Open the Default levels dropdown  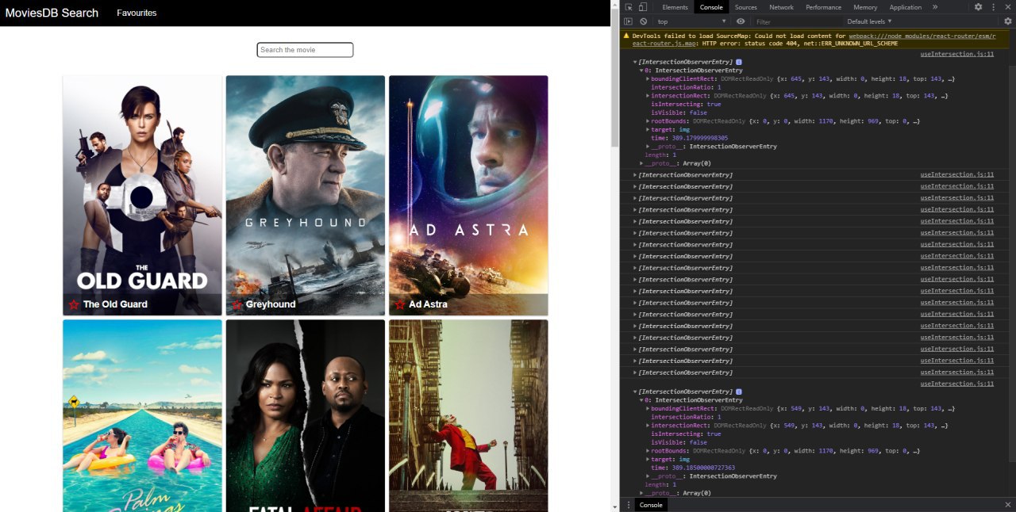click(869, 21)
